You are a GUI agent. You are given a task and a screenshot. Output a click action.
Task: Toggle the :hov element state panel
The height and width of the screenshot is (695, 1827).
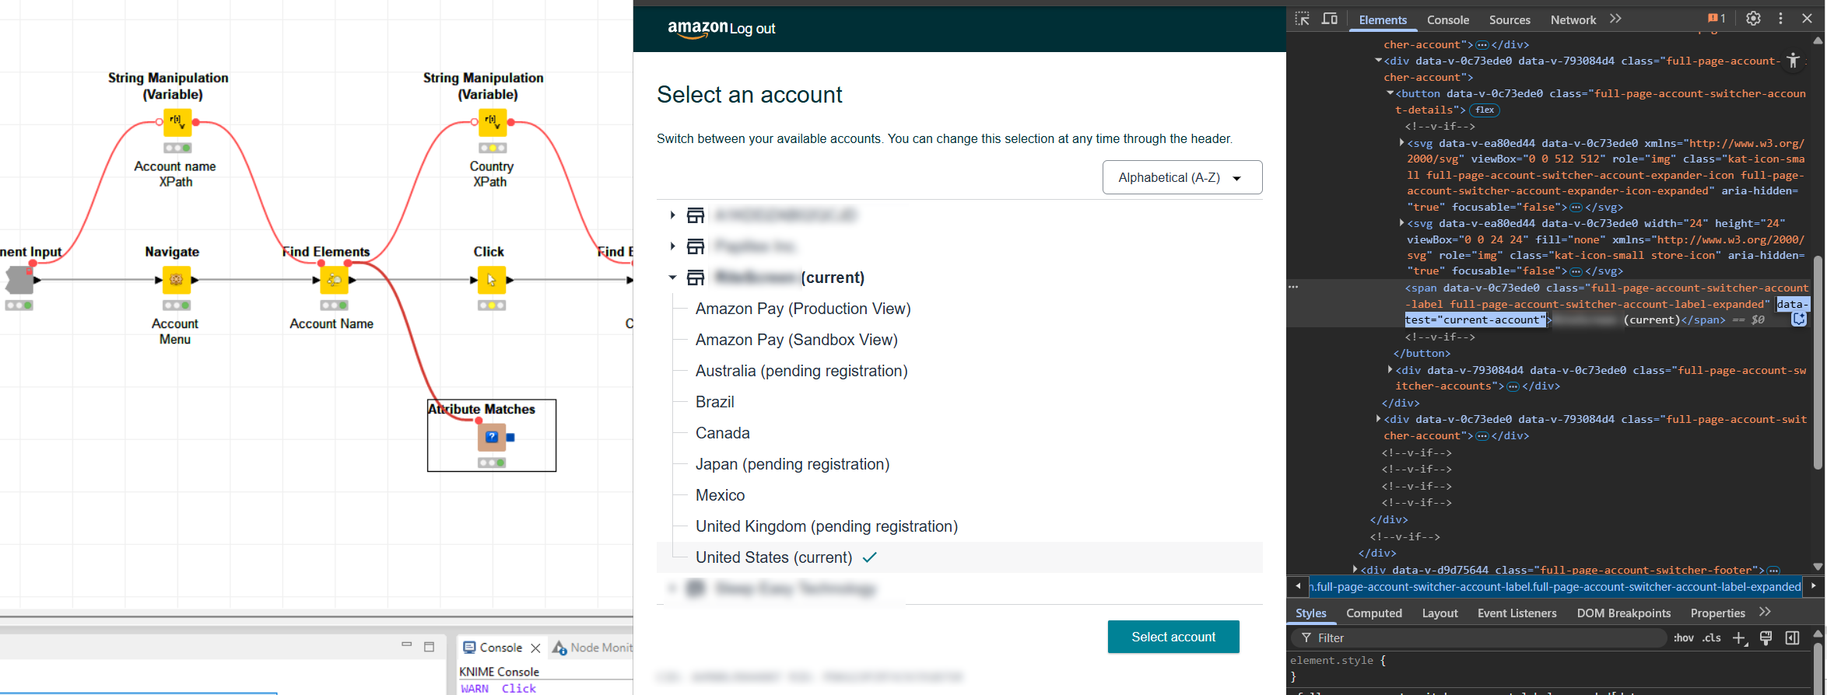tap(1684, 637)
